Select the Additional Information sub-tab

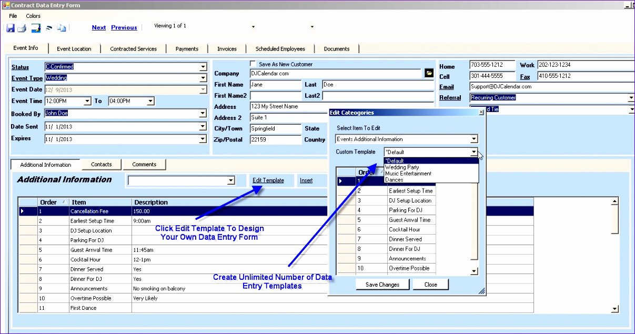click(46, 165)
